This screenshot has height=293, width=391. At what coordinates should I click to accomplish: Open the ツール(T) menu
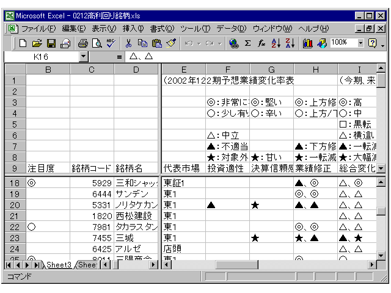pos(195,29)
